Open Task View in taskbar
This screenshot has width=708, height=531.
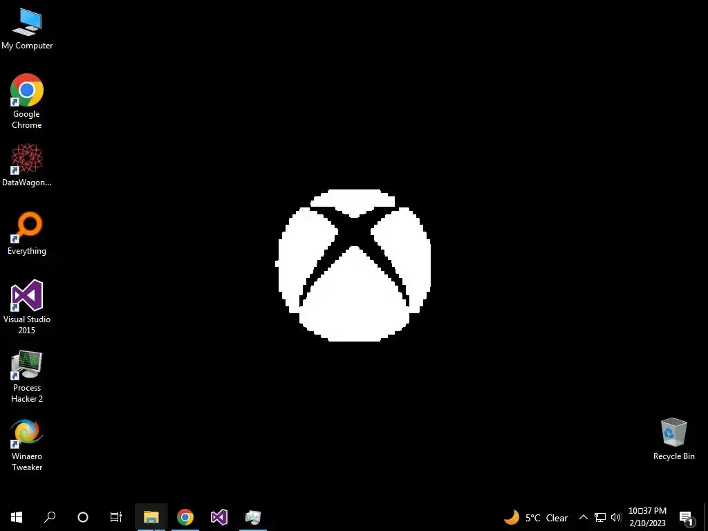(x=116, y=517)
